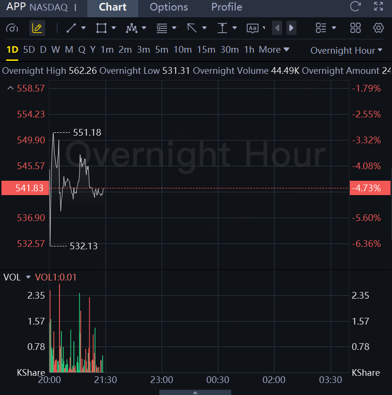Viewport: 392px width, 395px height.
Task: Select the 15m interval
Action: (206, 50)
